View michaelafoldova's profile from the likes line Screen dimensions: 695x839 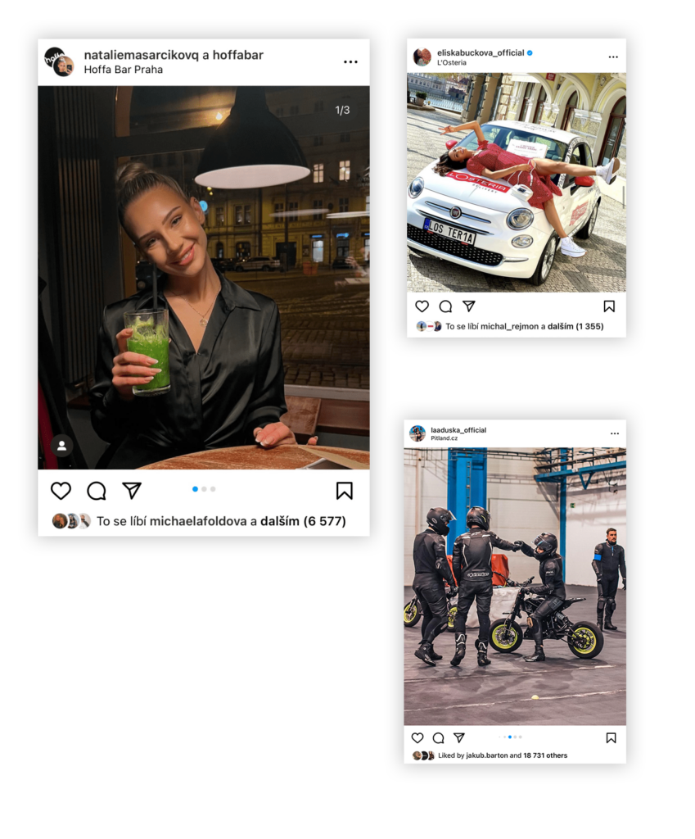point(198,521)
